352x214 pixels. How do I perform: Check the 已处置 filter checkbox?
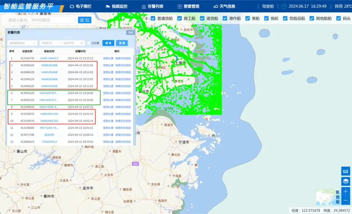(x=88, y=43)
